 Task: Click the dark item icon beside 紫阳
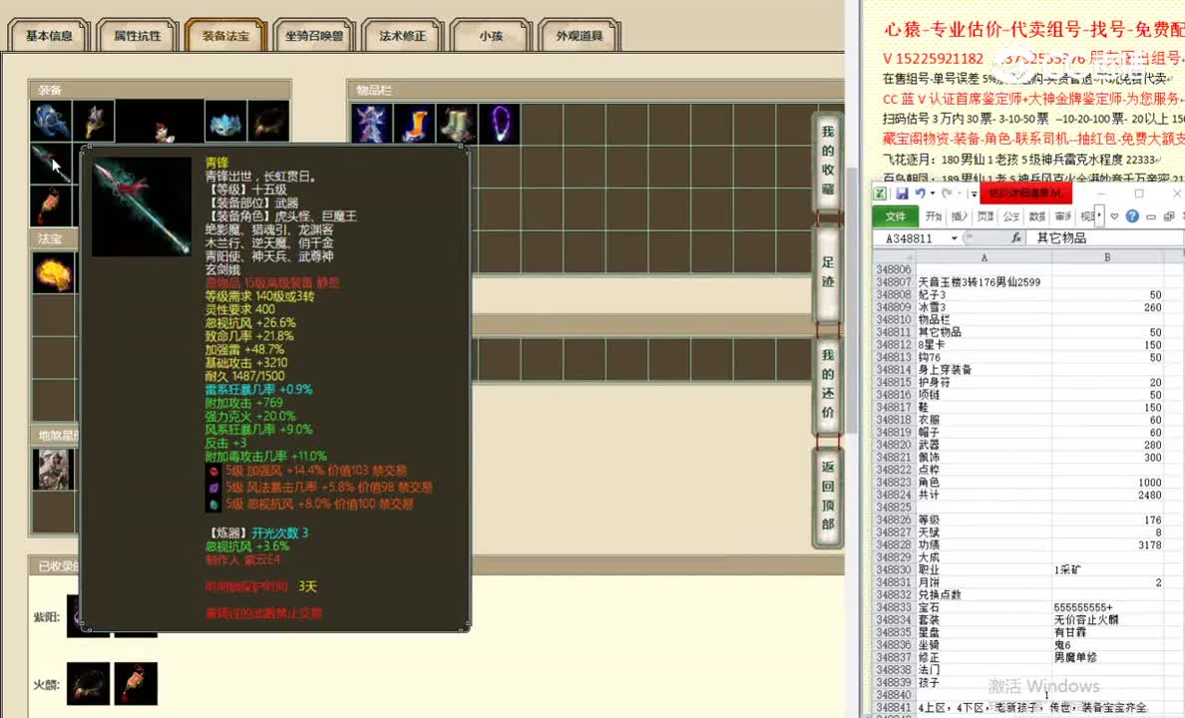click(75, 616)
